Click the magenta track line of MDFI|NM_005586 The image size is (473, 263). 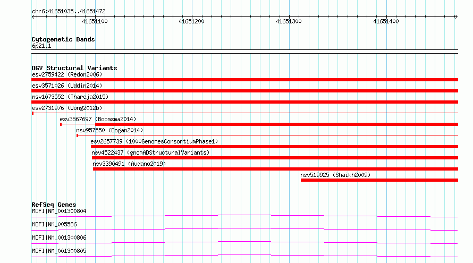click(244, 228)
